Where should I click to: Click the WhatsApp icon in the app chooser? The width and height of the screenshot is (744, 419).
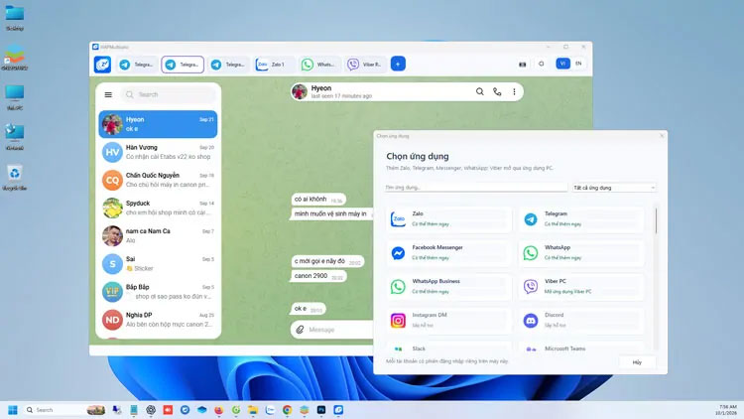pyautogui.click(x=531, y=253)
